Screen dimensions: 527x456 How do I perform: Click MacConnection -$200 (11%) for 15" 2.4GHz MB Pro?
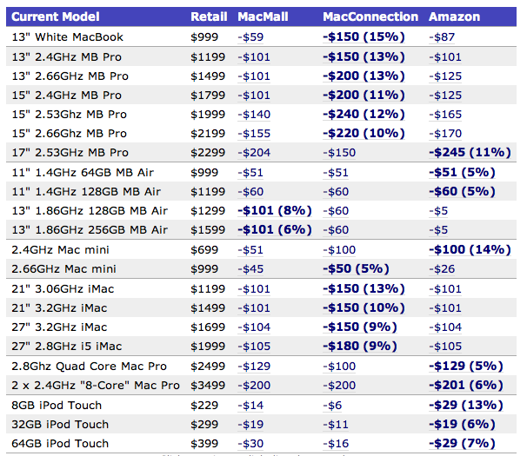(x=364, y=95)
